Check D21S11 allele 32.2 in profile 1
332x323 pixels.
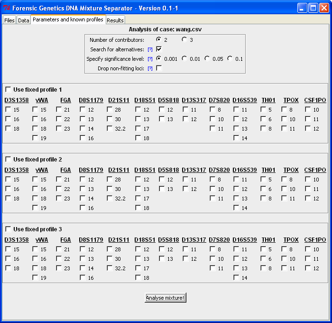coord(110,129)
